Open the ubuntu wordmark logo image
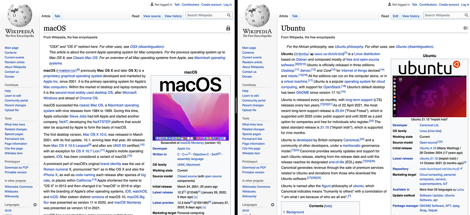The width and height of the screenshot is (470, 215). [429, 67]
